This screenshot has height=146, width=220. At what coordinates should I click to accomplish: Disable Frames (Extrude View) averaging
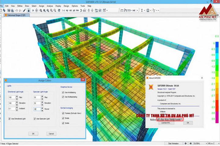coord(63,113)
